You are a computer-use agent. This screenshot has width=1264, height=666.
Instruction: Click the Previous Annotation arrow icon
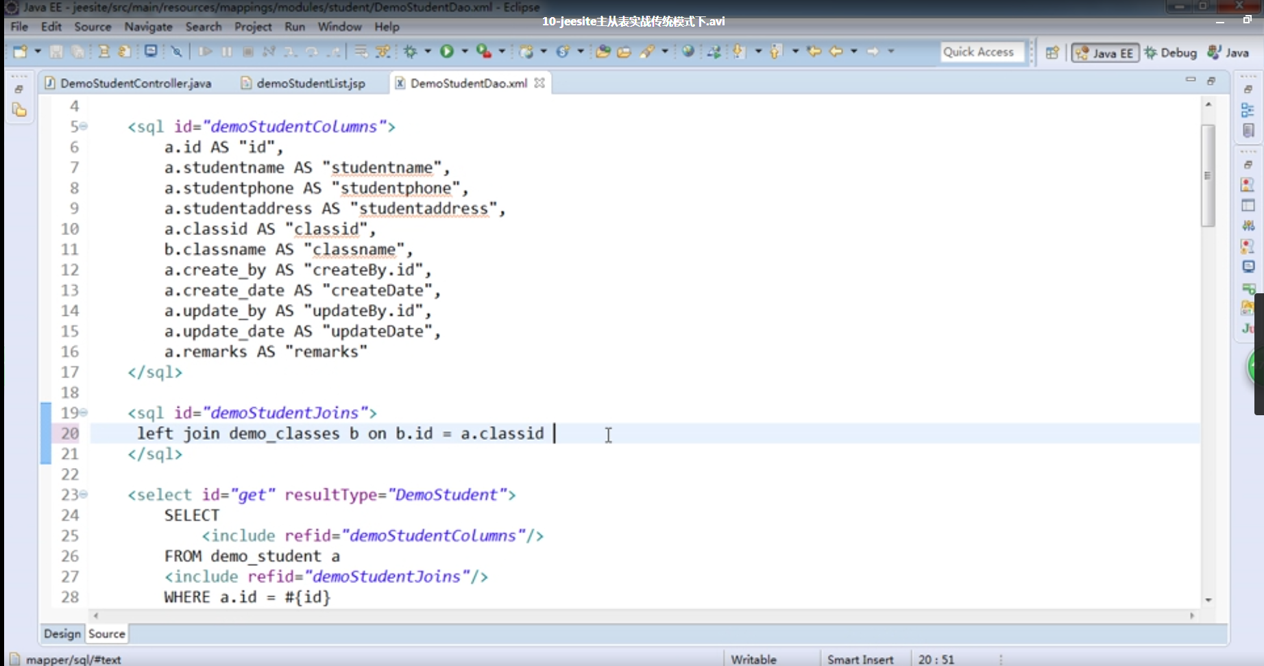click(776, 51)
